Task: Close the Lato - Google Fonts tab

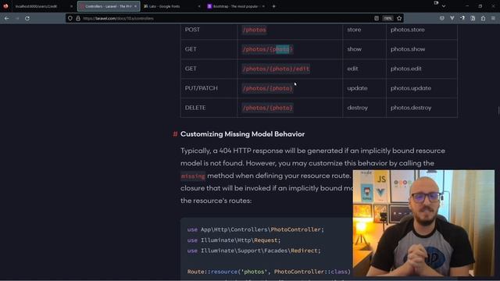Action: tap(199, 6)
